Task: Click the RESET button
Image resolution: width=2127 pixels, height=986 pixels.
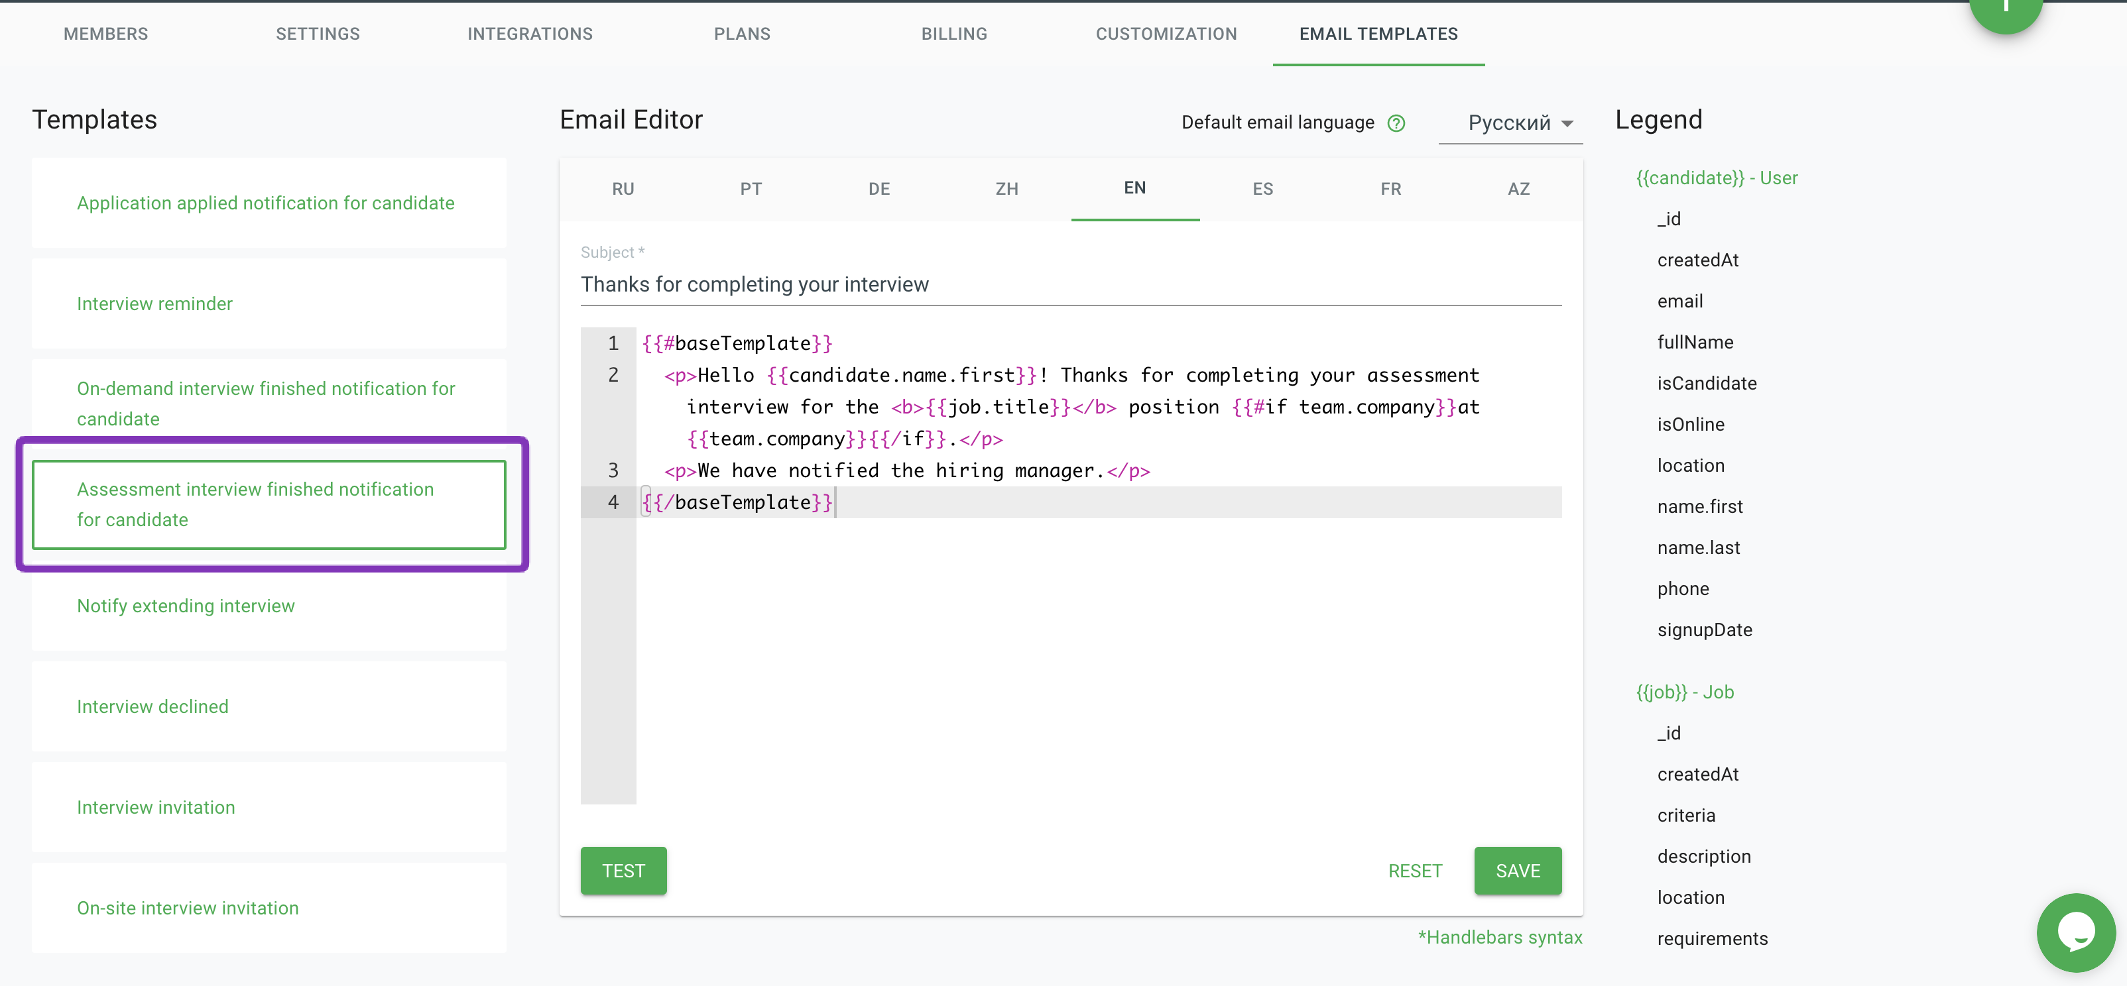Action: click(x=1414, y=871)
